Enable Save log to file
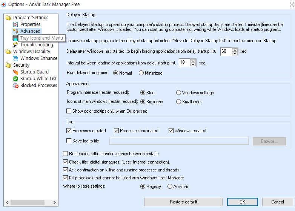The width and height of the screenshot is (295, 211). tap(69, 141)
